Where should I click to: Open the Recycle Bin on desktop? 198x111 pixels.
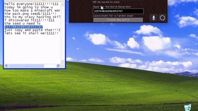[x=188, y=108]
